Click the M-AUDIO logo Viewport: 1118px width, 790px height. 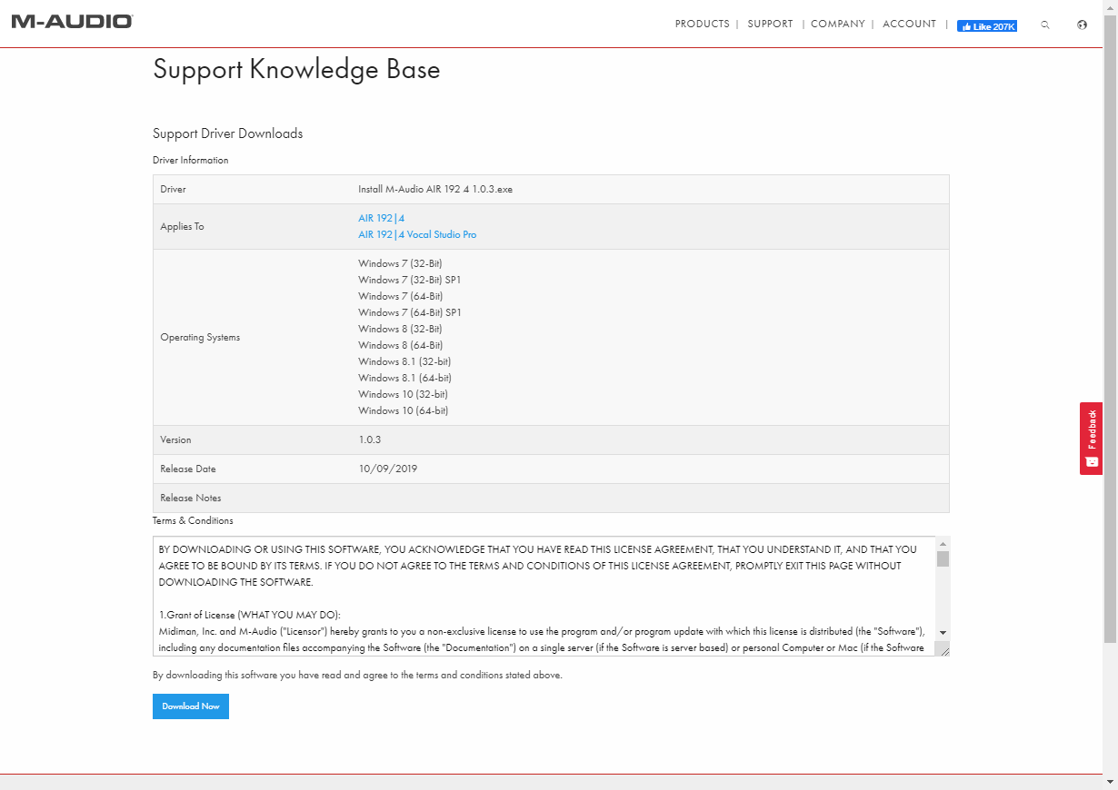[x=72, y=21]
